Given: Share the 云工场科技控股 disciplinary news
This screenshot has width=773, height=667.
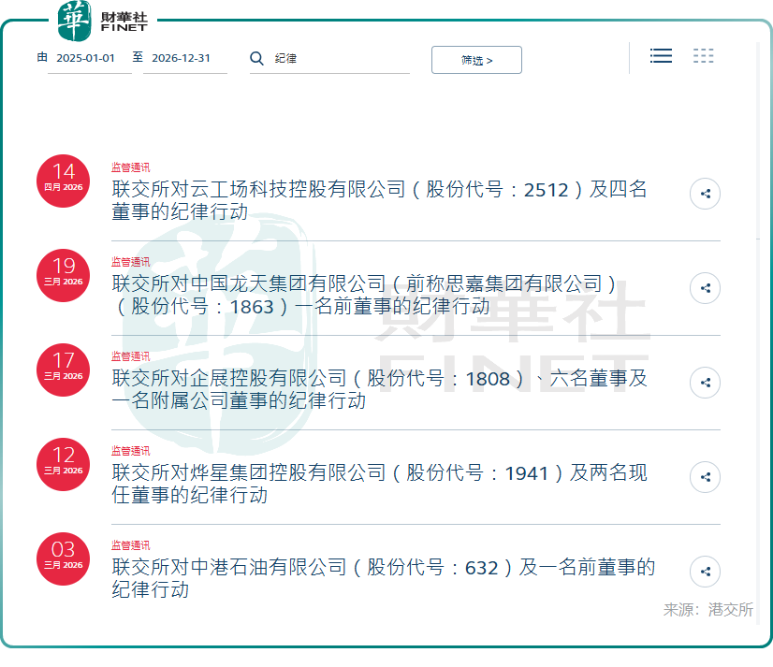Looking at the screenshot, I should click(x=705, y=195).
